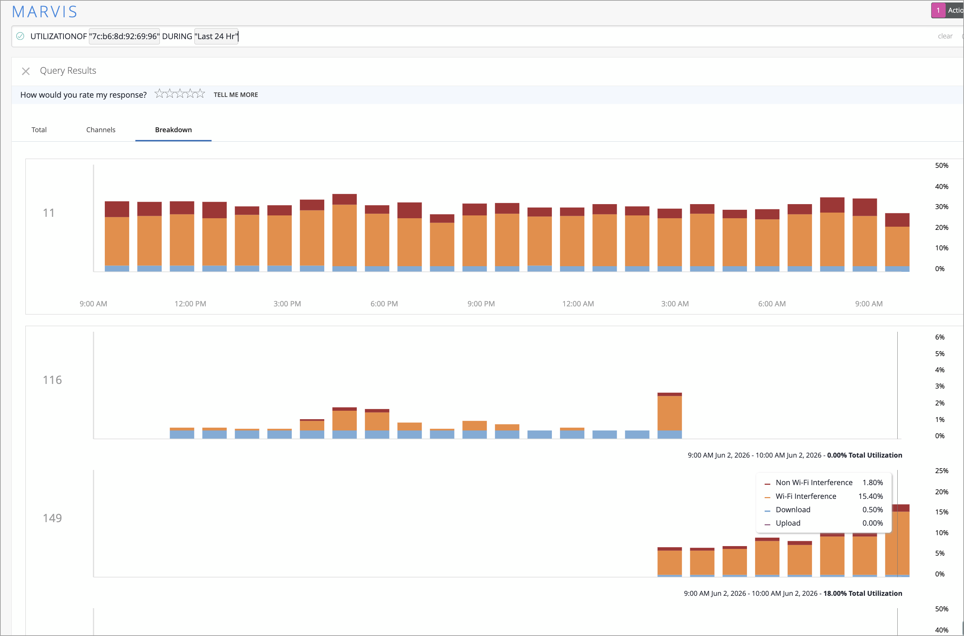Image resolution: width=964 pixels, height=636 pixels.
Task: Click the channel 116 label
Action: (x=52, y=380)
